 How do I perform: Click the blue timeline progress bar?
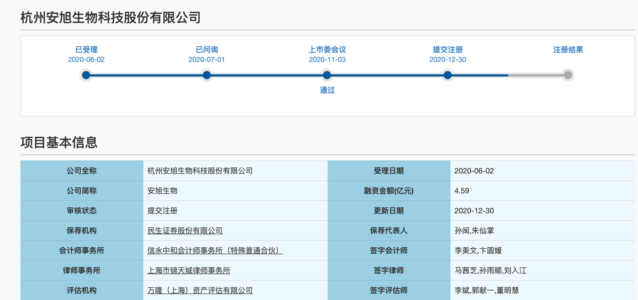[265, 75]
